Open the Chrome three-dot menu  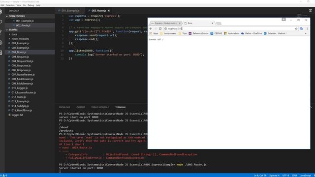tap(307, 29)
